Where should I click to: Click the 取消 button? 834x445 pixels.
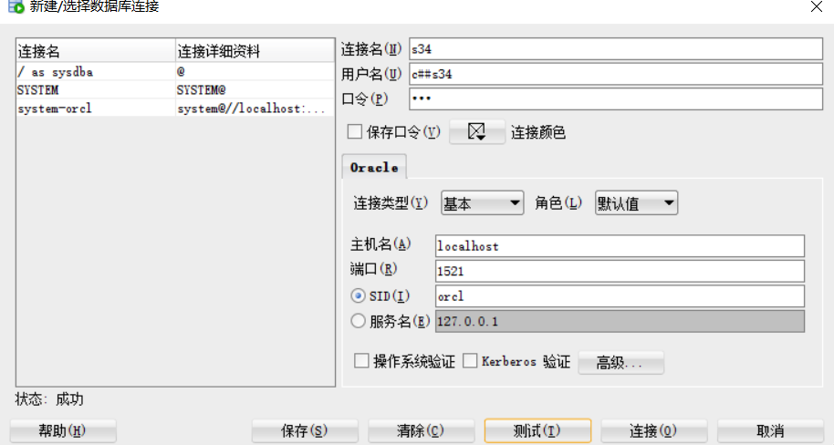[x=770, y=430]
